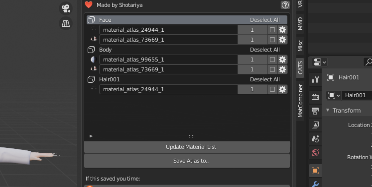Collapse the Transform panel

(x=328, y=110)
